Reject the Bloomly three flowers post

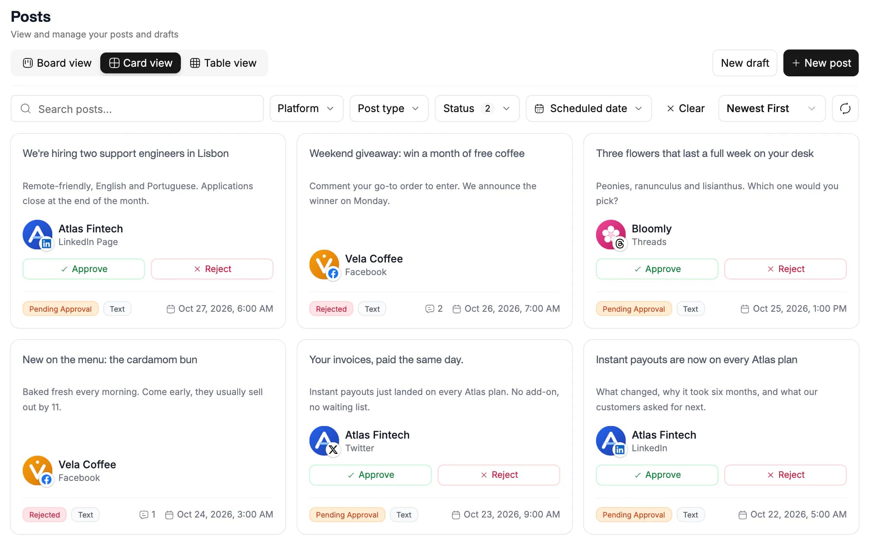pyautogui.click(x=786, y=269)
